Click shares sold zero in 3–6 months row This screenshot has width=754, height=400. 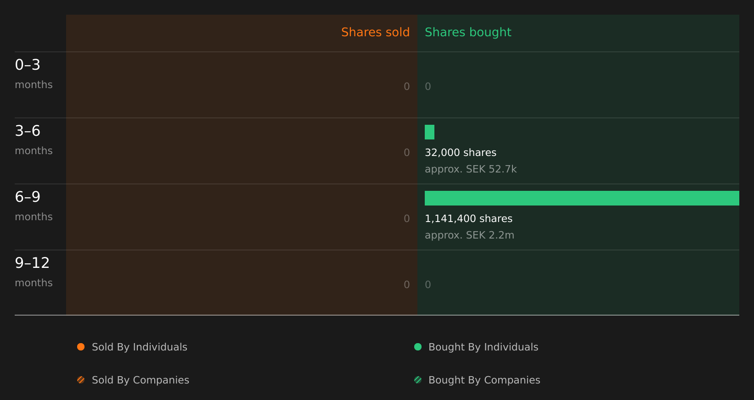pyautogui.click(x=407, y=153)
